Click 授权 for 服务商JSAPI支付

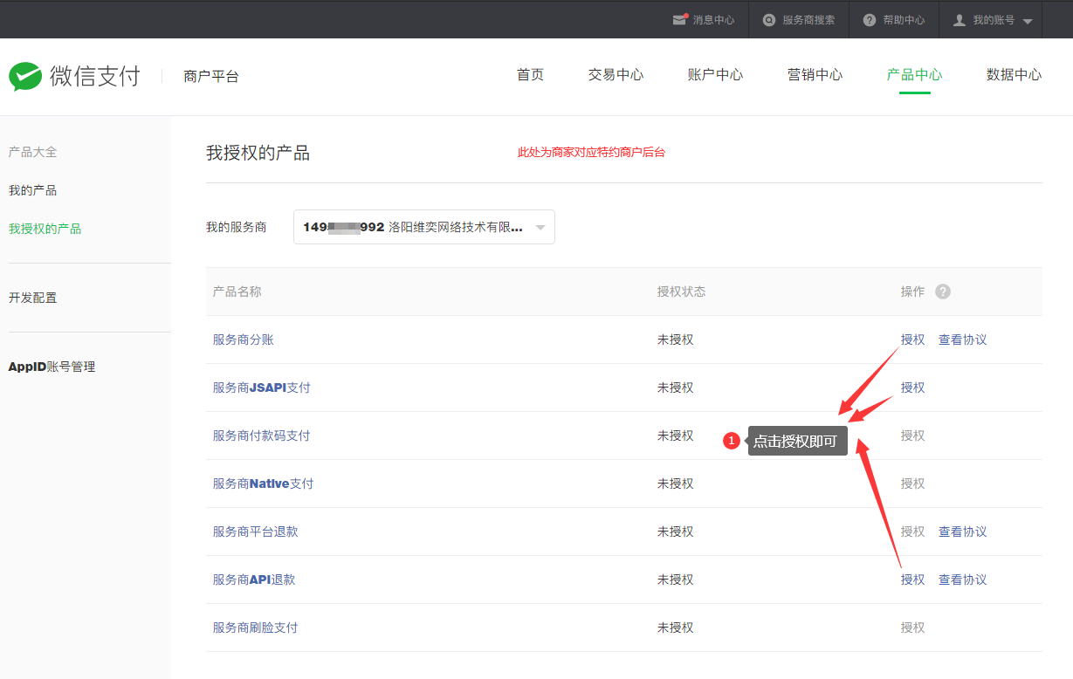click(912, 388)
